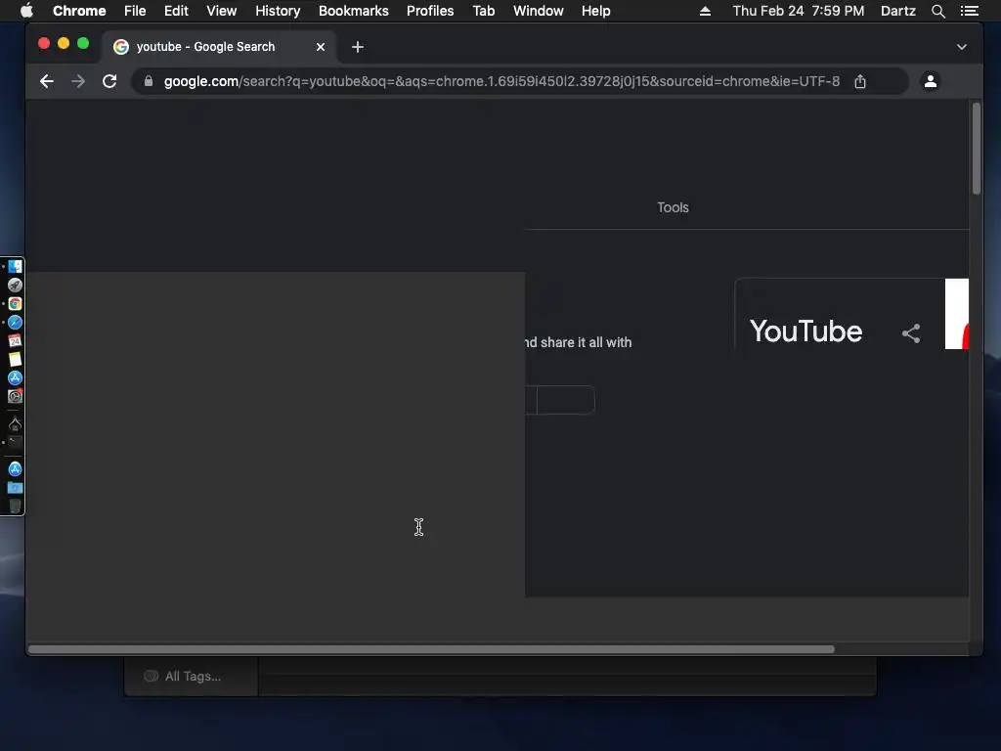This screenshot has height=751, width=1001.
Task: Close the youtube - Google Search tab
Action: click(x=321, y=47)
